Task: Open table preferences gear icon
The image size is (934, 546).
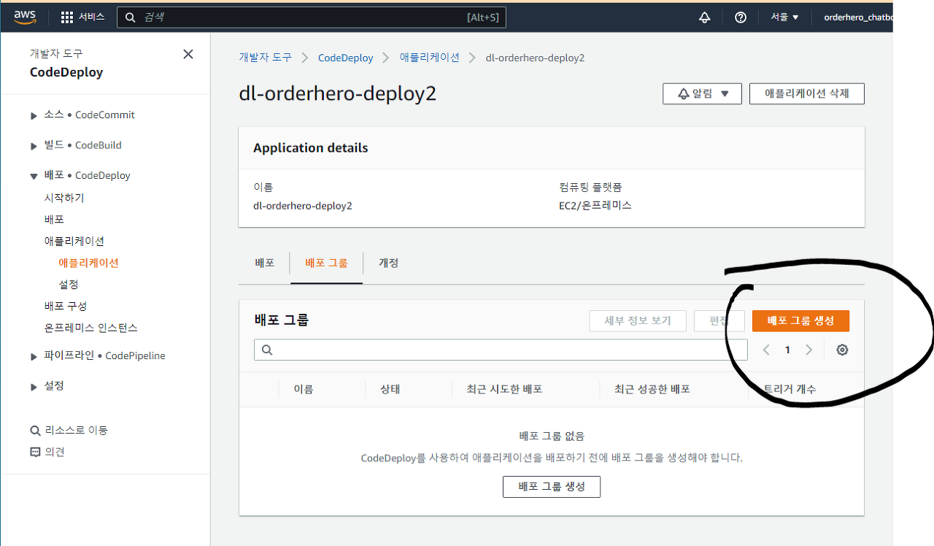Action: pos(842,350)
